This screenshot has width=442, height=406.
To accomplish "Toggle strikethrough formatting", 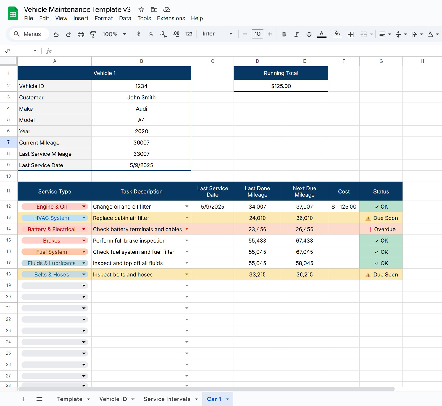I will pos(309,34).
